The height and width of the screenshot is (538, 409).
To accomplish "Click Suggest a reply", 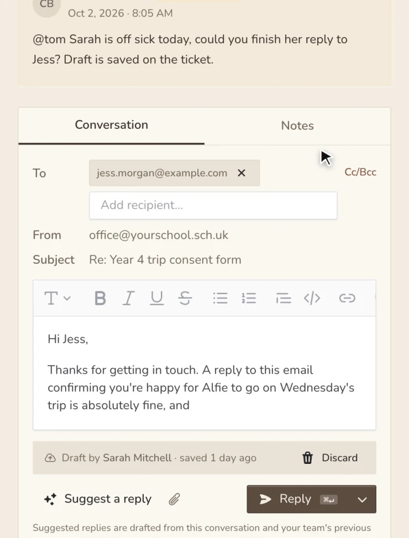I will [x=108, y=499].
